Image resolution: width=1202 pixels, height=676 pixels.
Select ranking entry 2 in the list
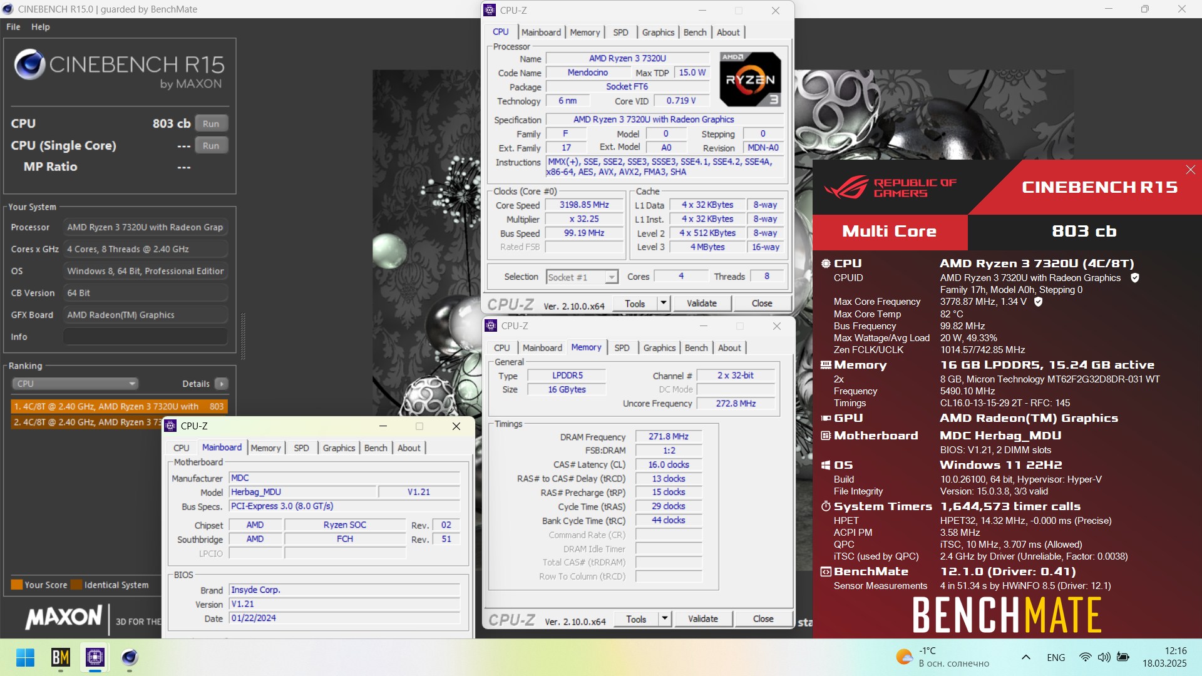click(86, 422)
